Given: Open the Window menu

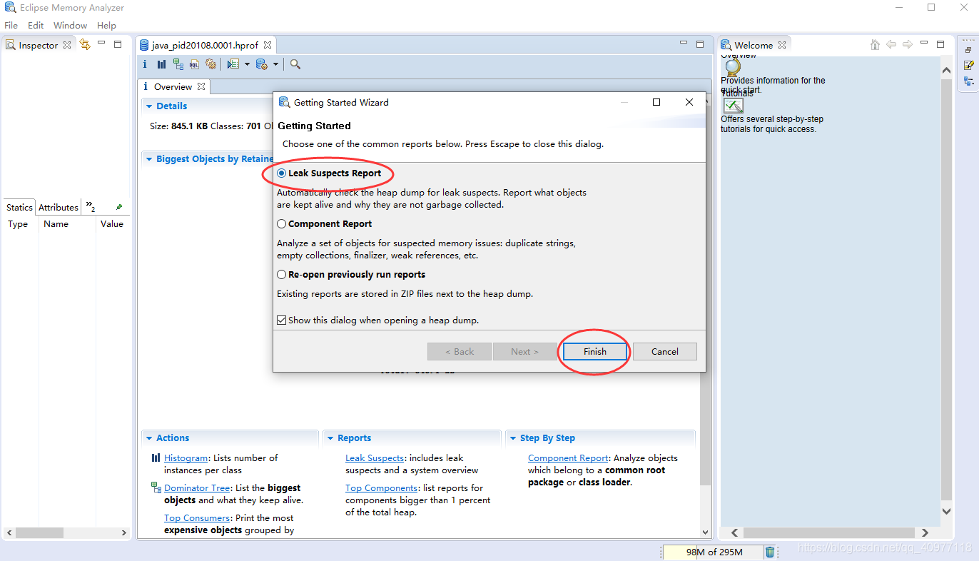Looking at the screenshot, I should pyautogui.click(x=70, y=25).
